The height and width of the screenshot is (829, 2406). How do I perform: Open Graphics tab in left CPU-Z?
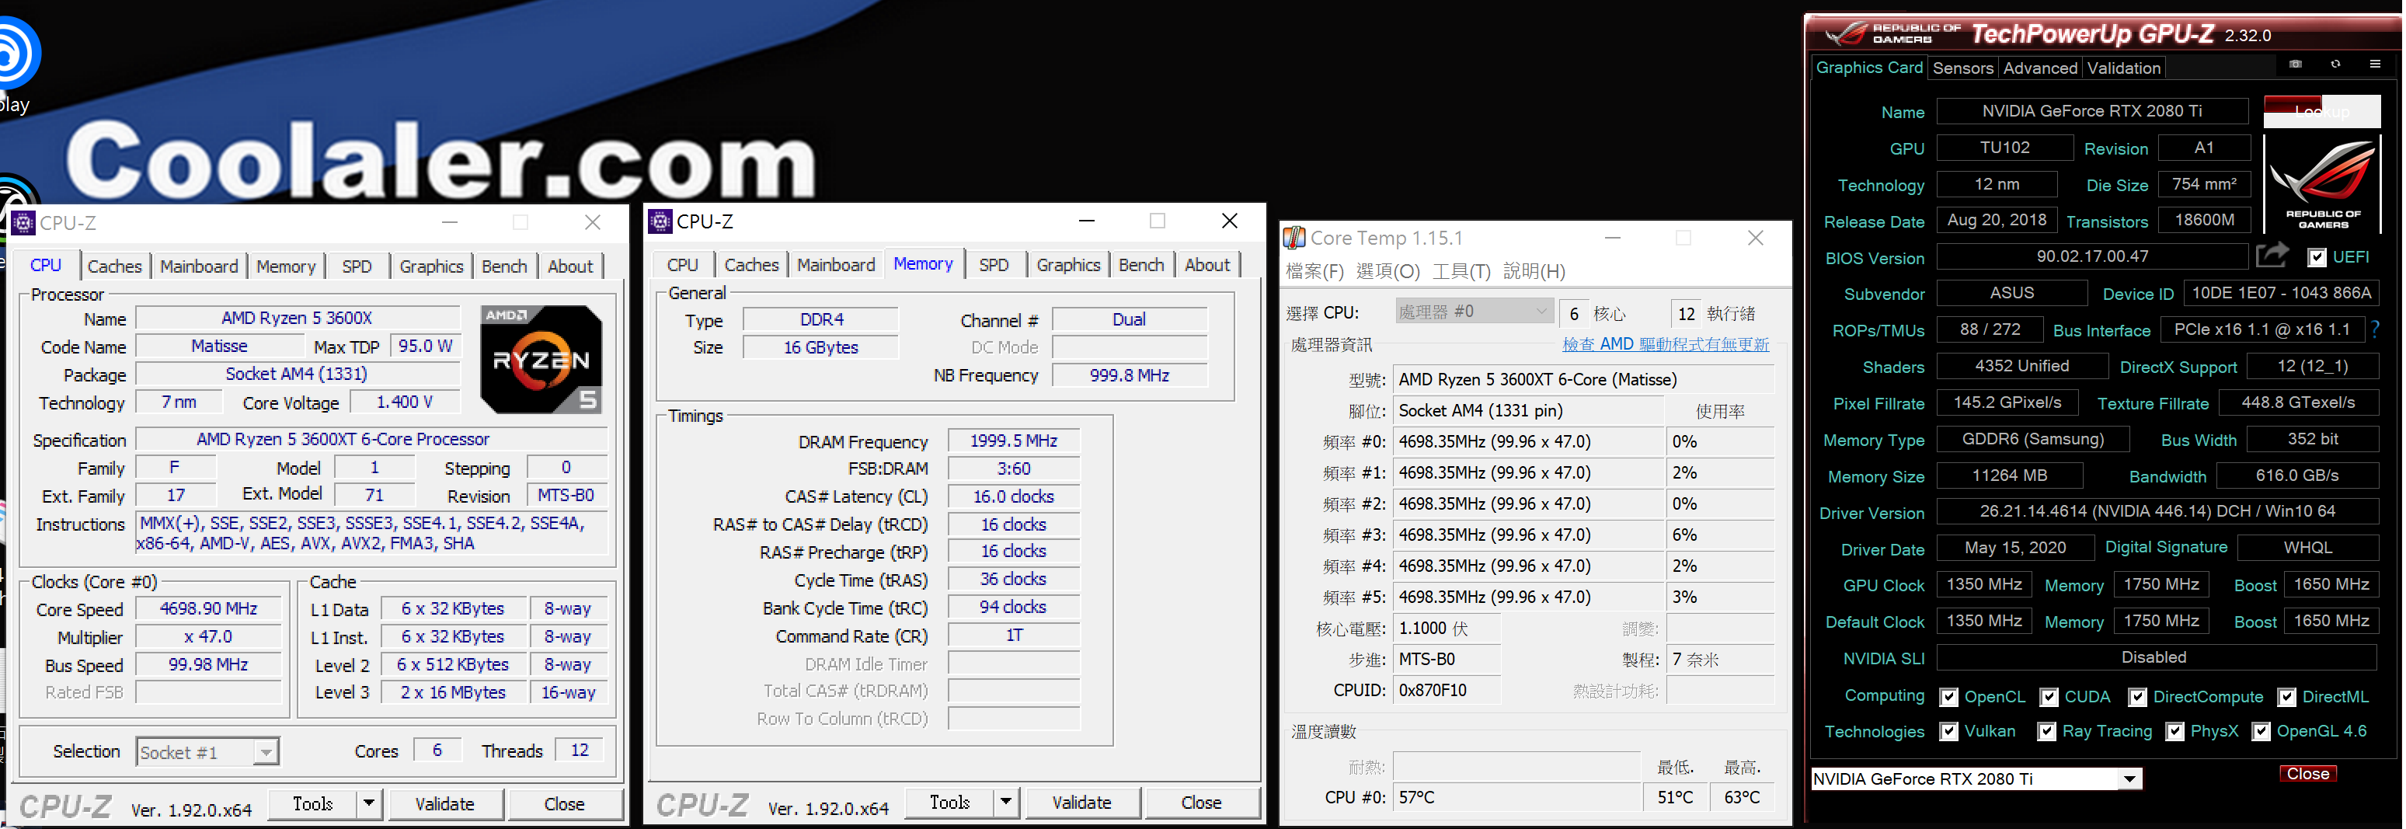pos(430,266)
